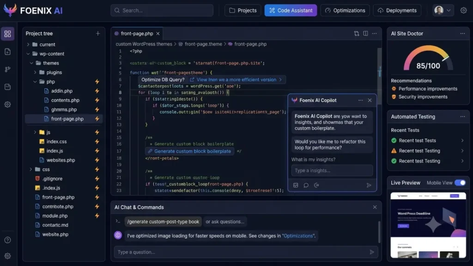
Task: Open the dashboard grid icon in sidebar
Action: tap(7, 34)
